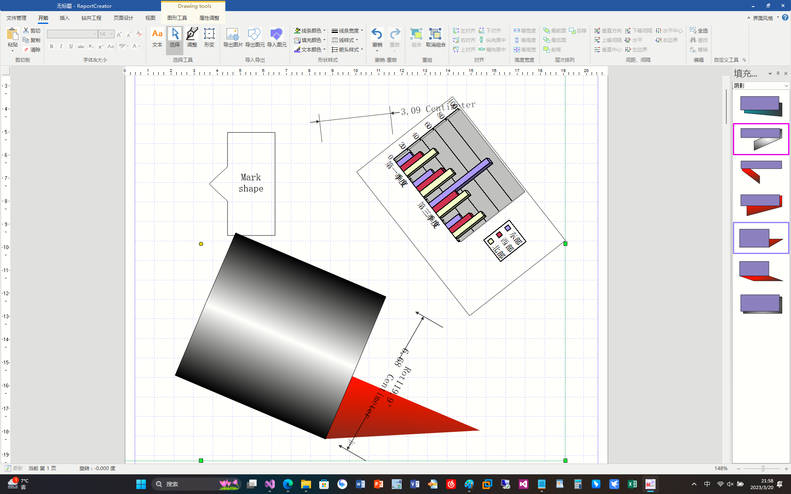
Task: Open the 插入 ribbon tab
Action: [x=65, y=18]
